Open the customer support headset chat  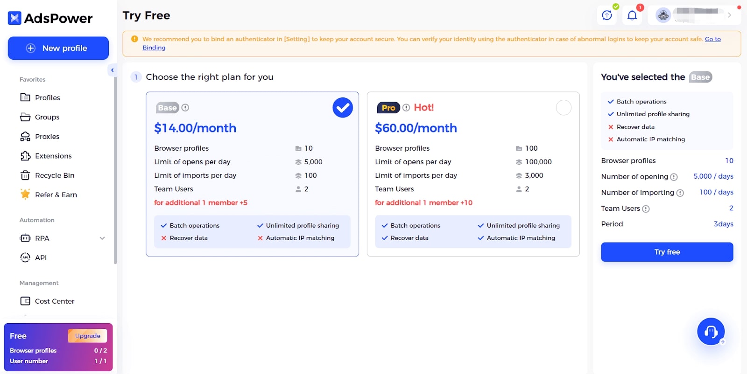[x=711, y=332]
